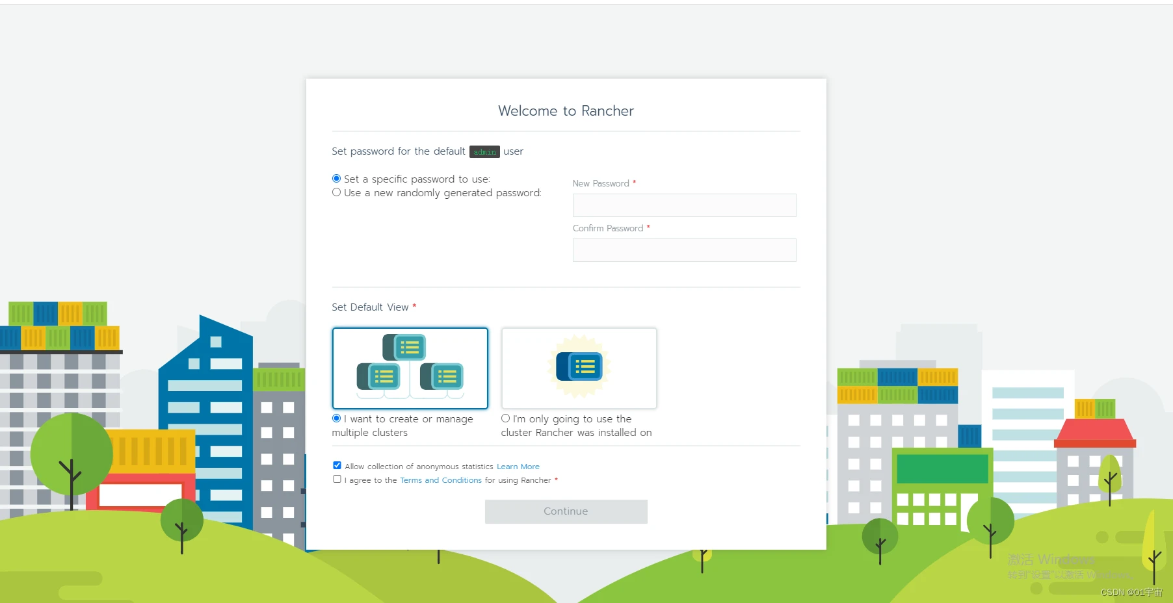Click the admin user badge

pos(484,151)
